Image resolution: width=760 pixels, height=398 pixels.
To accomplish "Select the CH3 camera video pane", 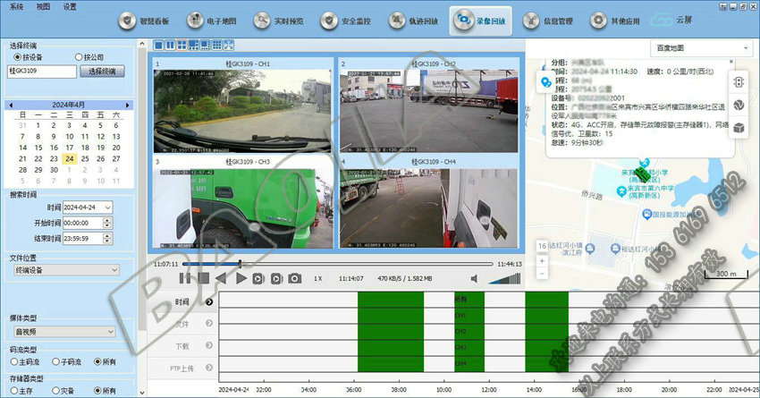I will click(x=243, y=202).
